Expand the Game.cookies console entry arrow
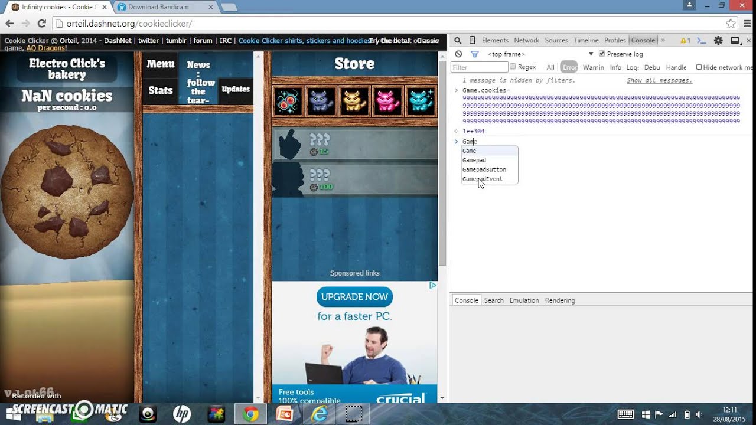Image resolution: width=756 pixels, height=425 pixels. tap(456, 90)
